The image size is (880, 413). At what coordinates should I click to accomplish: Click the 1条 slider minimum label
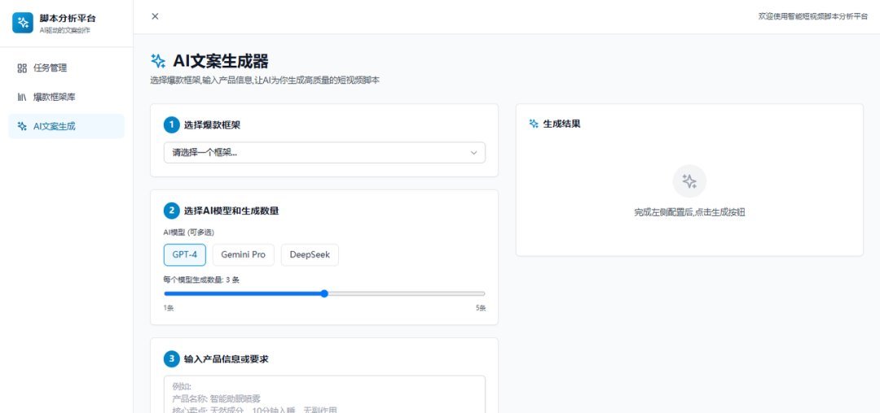[x=169, y=308]
